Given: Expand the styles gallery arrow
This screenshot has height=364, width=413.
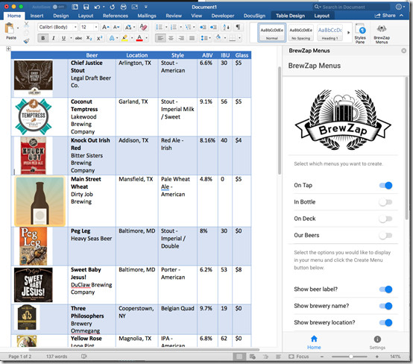Looking at the screenshot, I should click(x=348, y=33).
